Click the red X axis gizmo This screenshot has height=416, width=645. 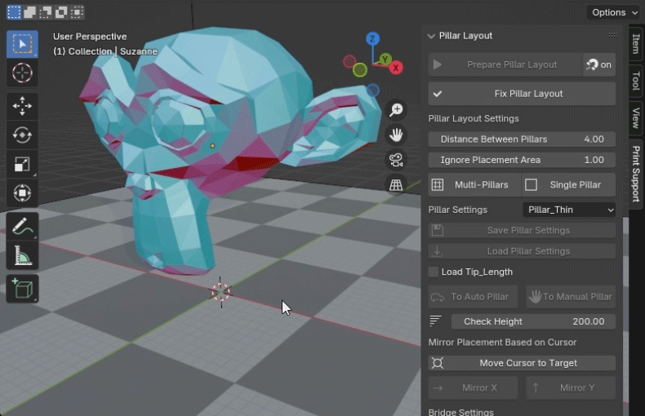click(x=396, y=68)
